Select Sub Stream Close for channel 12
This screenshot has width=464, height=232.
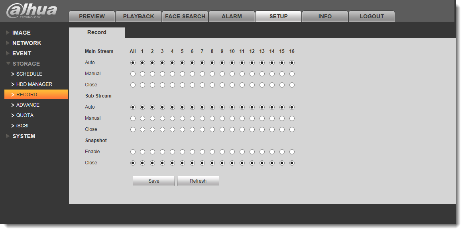252,129
